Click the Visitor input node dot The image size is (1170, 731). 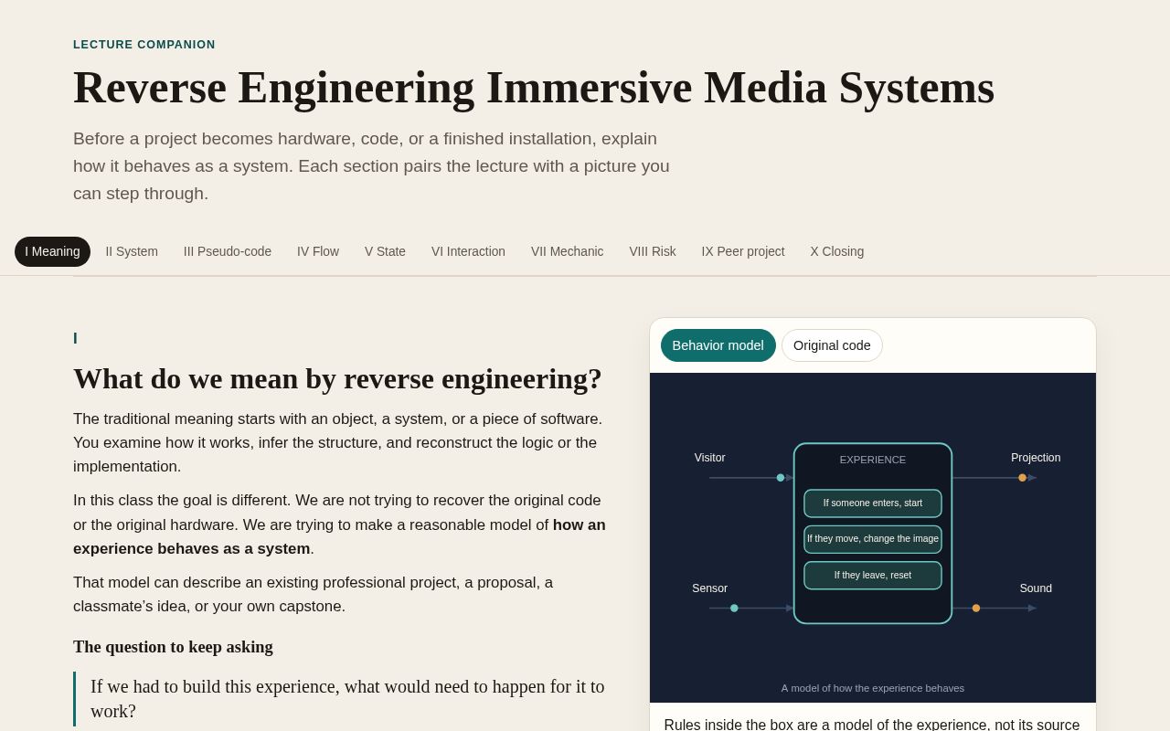[781, 478]
